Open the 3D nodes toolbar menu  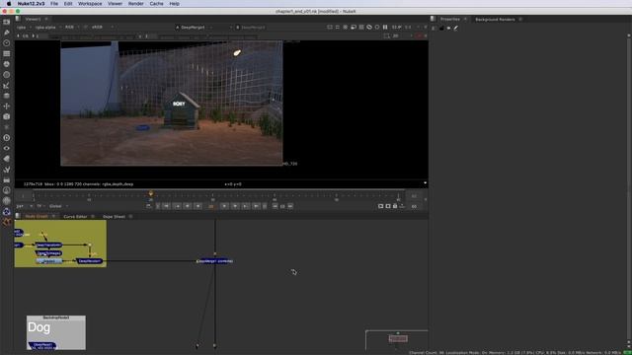(7, 116)
